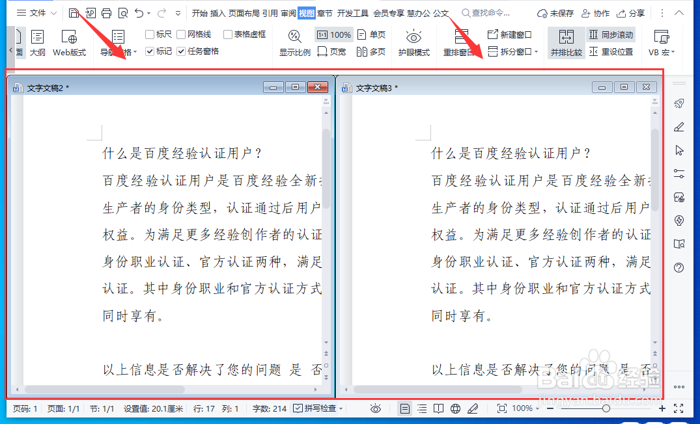The height and width of the screenshot is (424, 700).
Task: Click the rocket icon in right sidebar
Action: [679, 103]
